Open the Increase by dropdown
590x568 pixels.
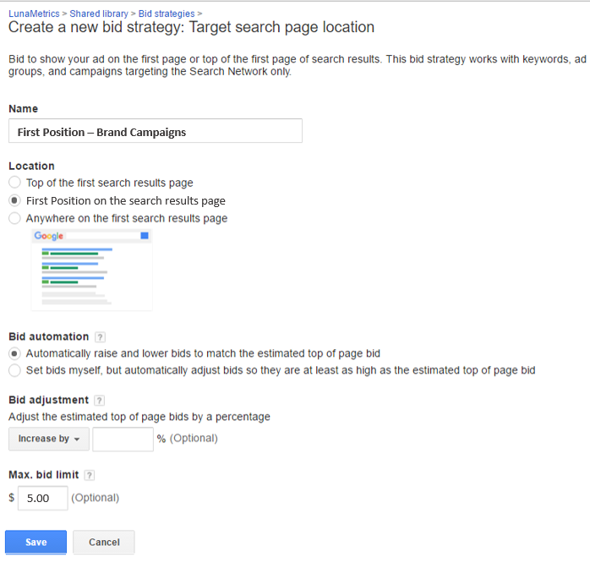point(49,439)
